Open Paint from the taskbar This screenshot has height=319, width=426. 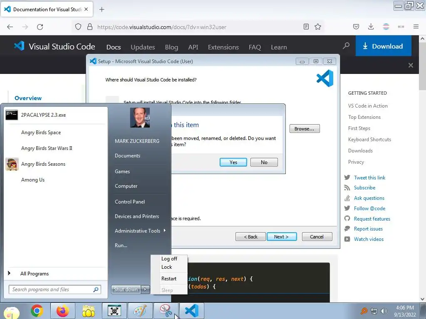tap(140, 311)
